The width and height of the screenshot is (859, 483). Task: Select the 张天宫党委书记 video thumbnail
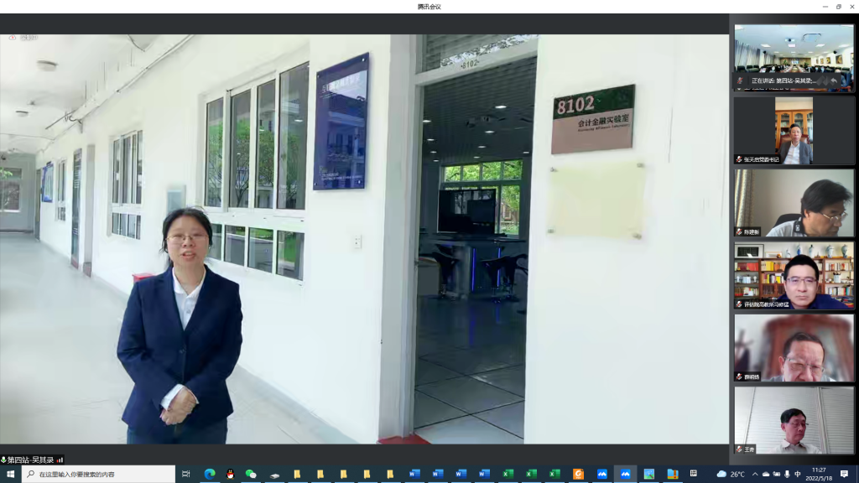click(x=794, y=130)
